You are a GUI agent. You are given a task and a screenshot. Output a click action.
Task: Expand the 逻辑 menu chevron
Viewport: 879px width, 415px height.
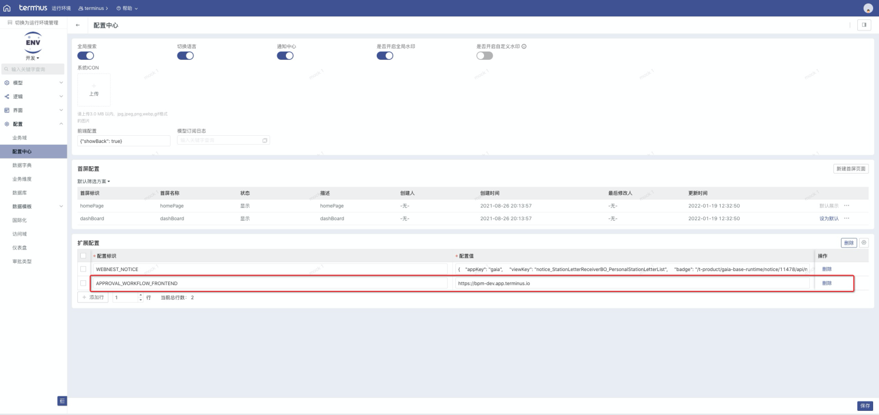(62, 97)
